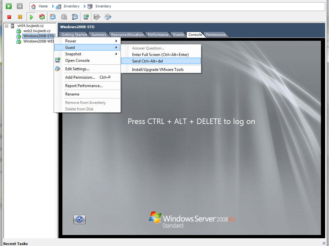This screenshot has height=246, width=329.
Task: Click the green Power On play icon
Action: tap(31, 17)
